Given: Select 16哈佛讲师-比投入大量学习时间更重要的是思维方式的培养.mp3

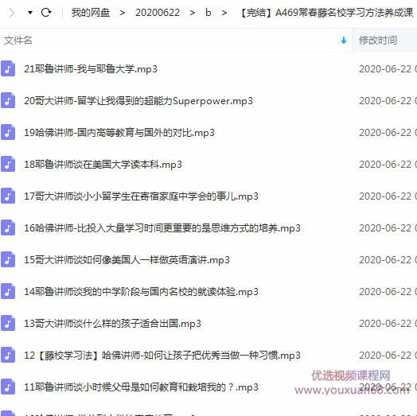Looking at the screenshot, I should [x=162, y=228].
